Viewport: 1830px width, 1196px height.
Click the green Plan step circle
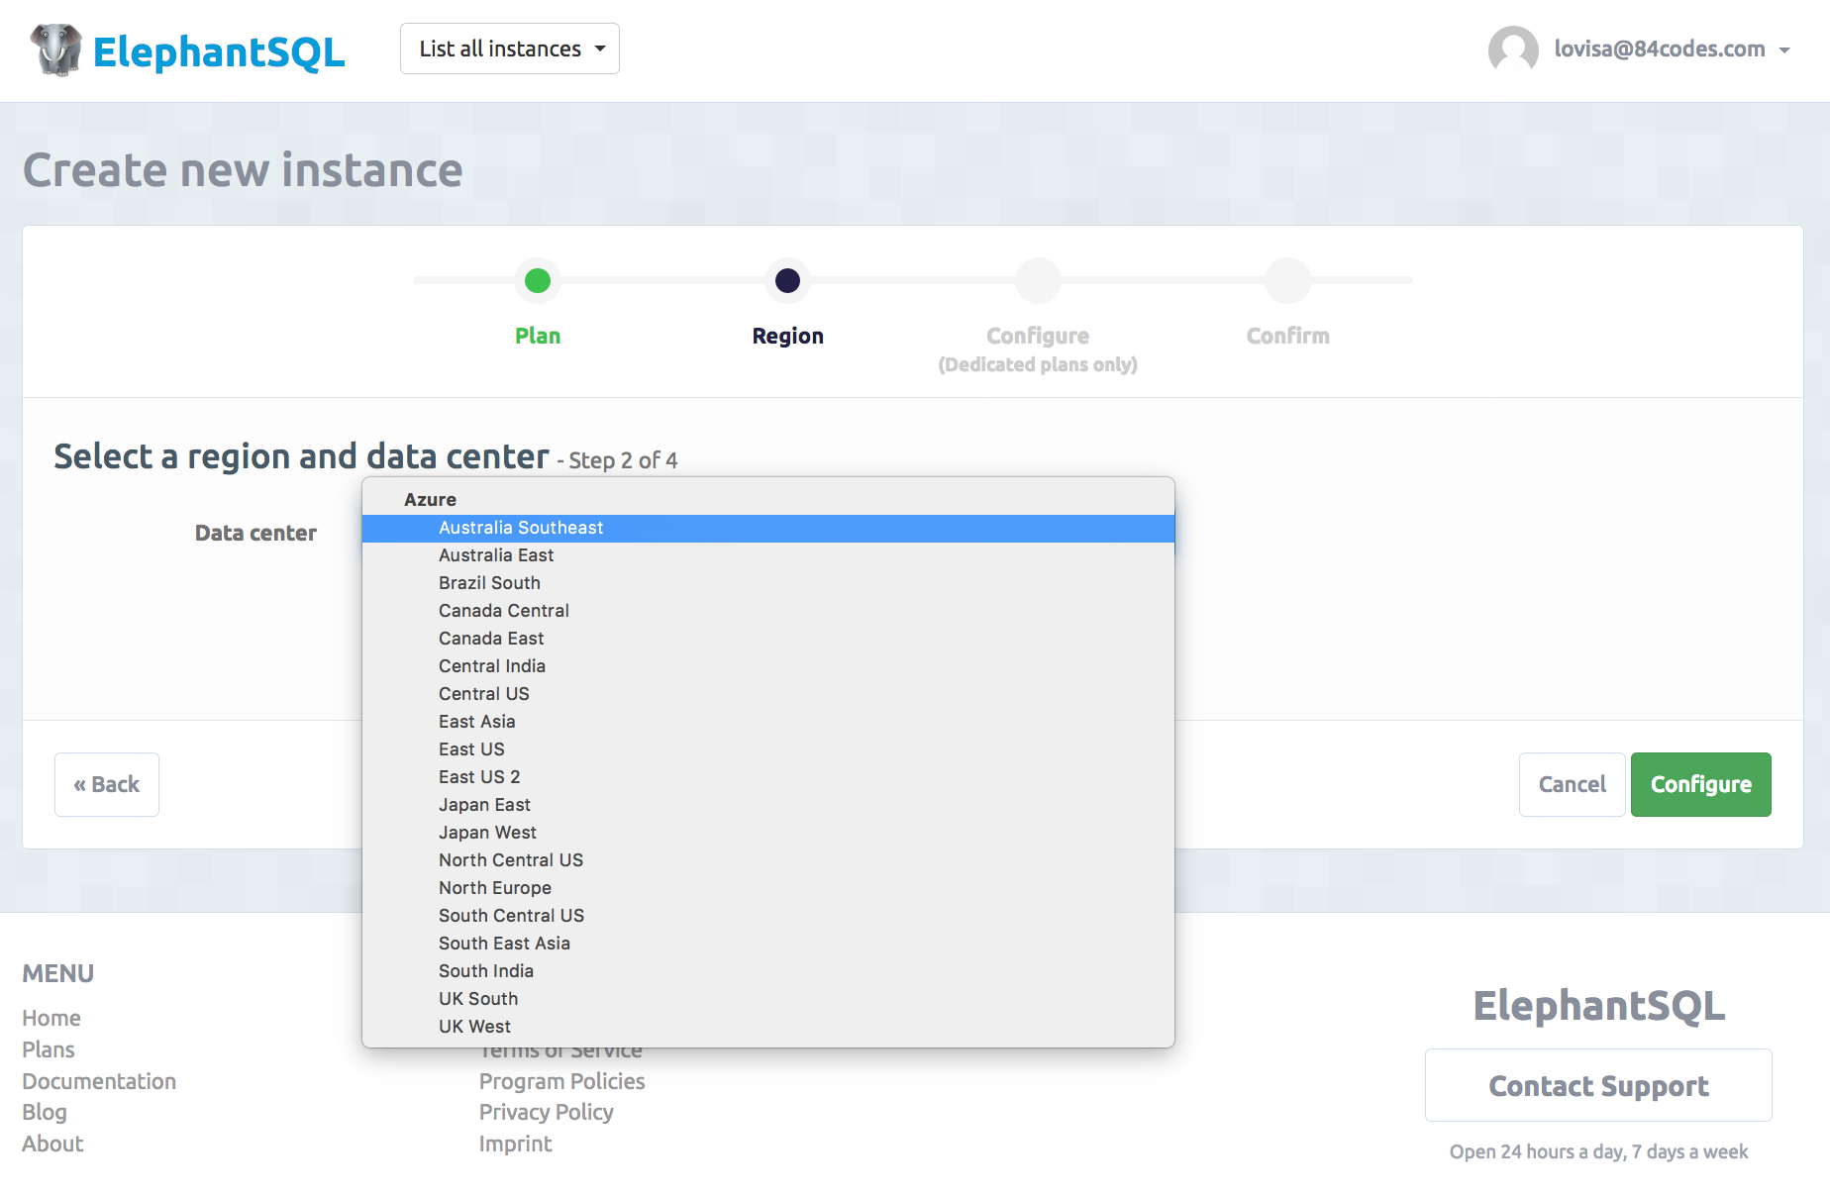pyautogui.click(x=538, y=281)
